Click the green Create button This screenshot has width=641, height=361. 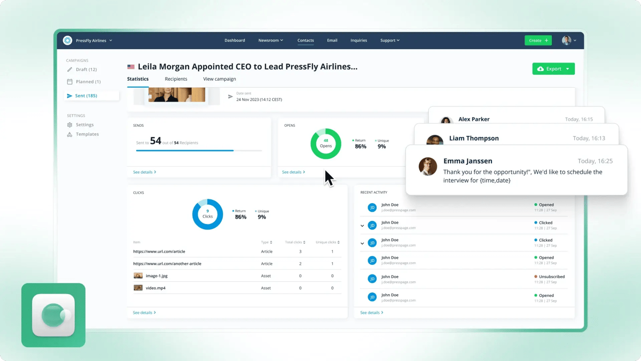(538, 40)
